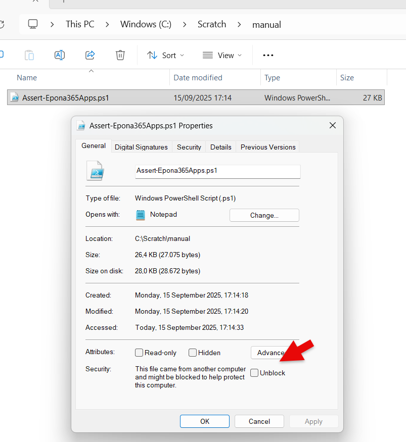Sort files by the Date modified column
406x442 pixels.
[198, 78]
